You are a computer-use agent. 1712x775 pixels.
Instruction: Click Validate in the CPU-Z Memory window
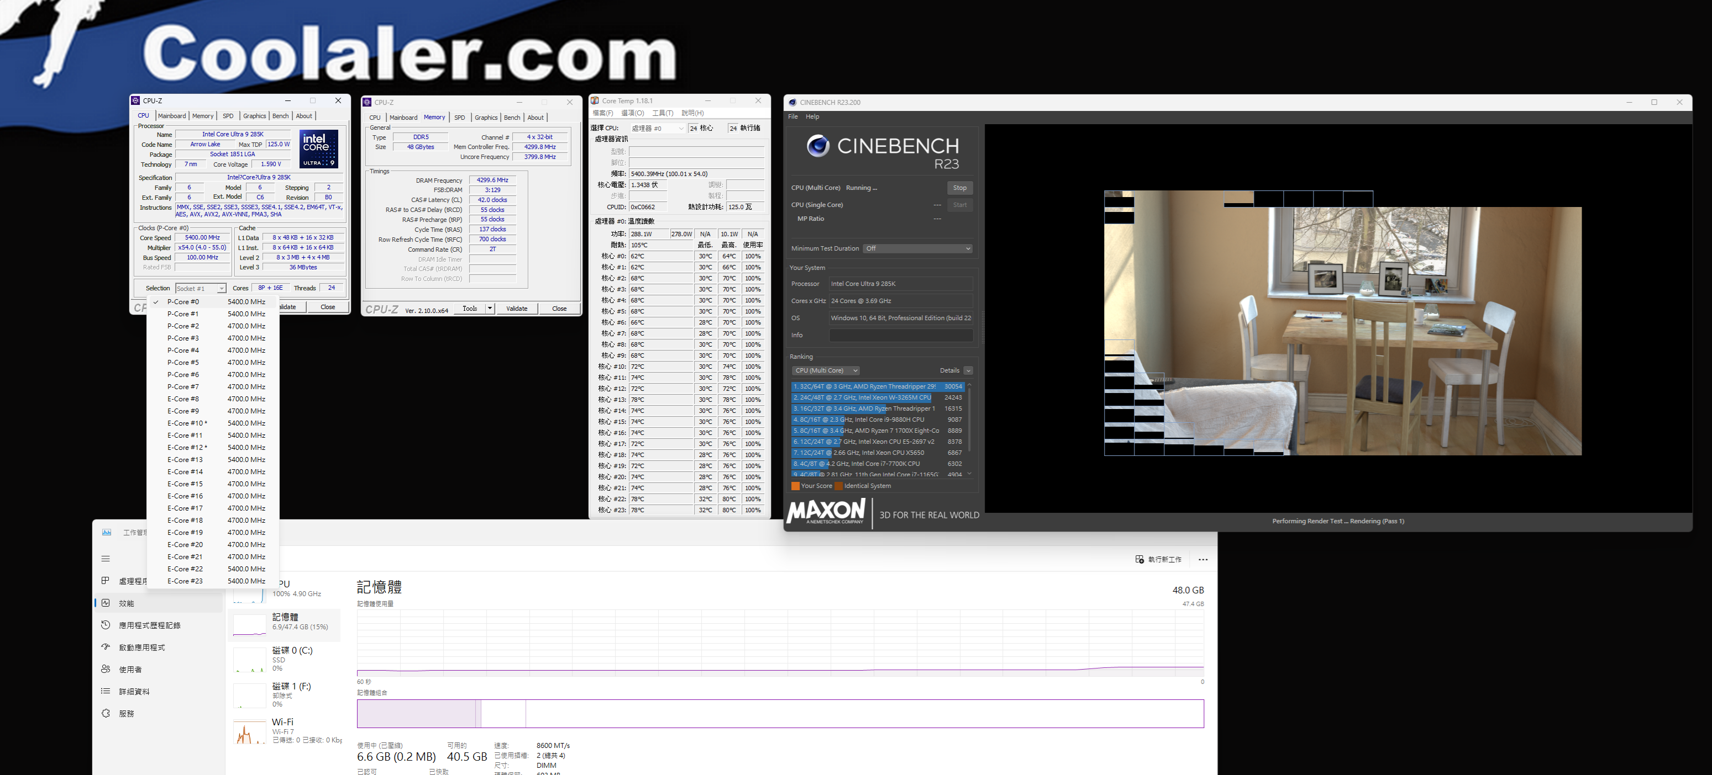click(x=516, y=308)
